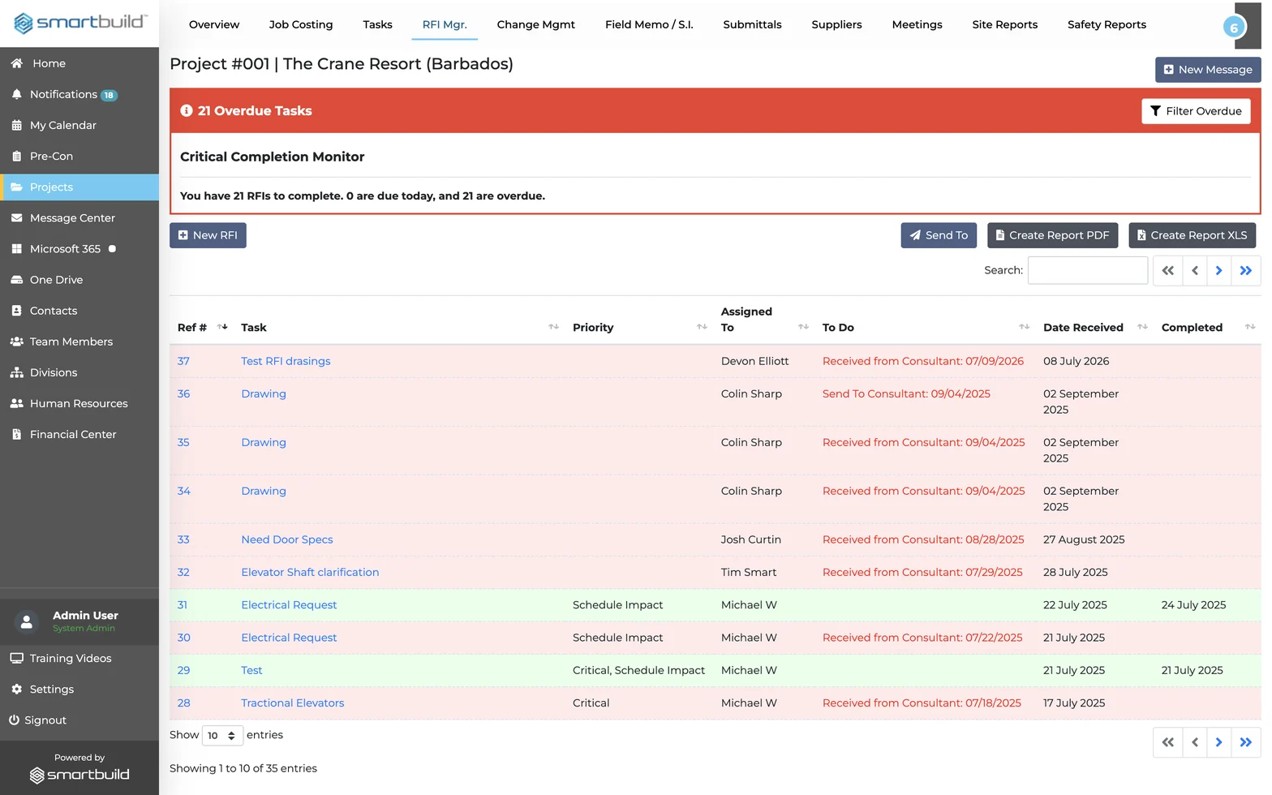The image size is (1272, 795).
Task: Click the Home house icon in sidebar
Action: 16,63
